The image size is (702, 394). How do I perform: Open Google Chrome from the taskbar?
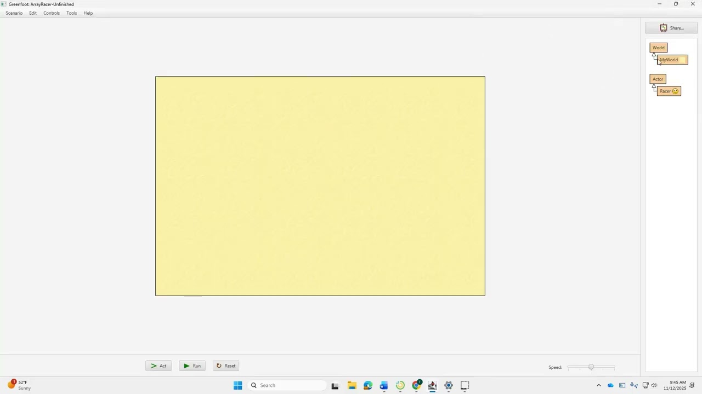tap(416, 385)
